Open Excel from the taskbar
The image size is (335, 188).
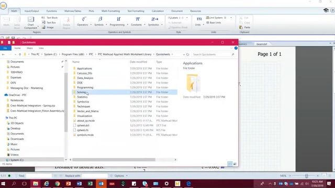[x=90, y=183]
